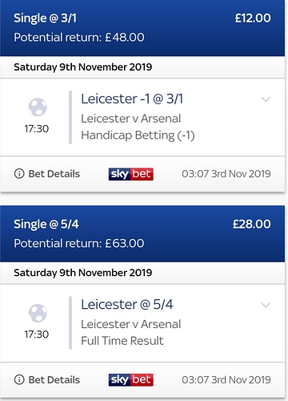Click Handicap Betting (-1) market text
The width and height of the screenshot is (288, 401).
(x=138, y=136)
